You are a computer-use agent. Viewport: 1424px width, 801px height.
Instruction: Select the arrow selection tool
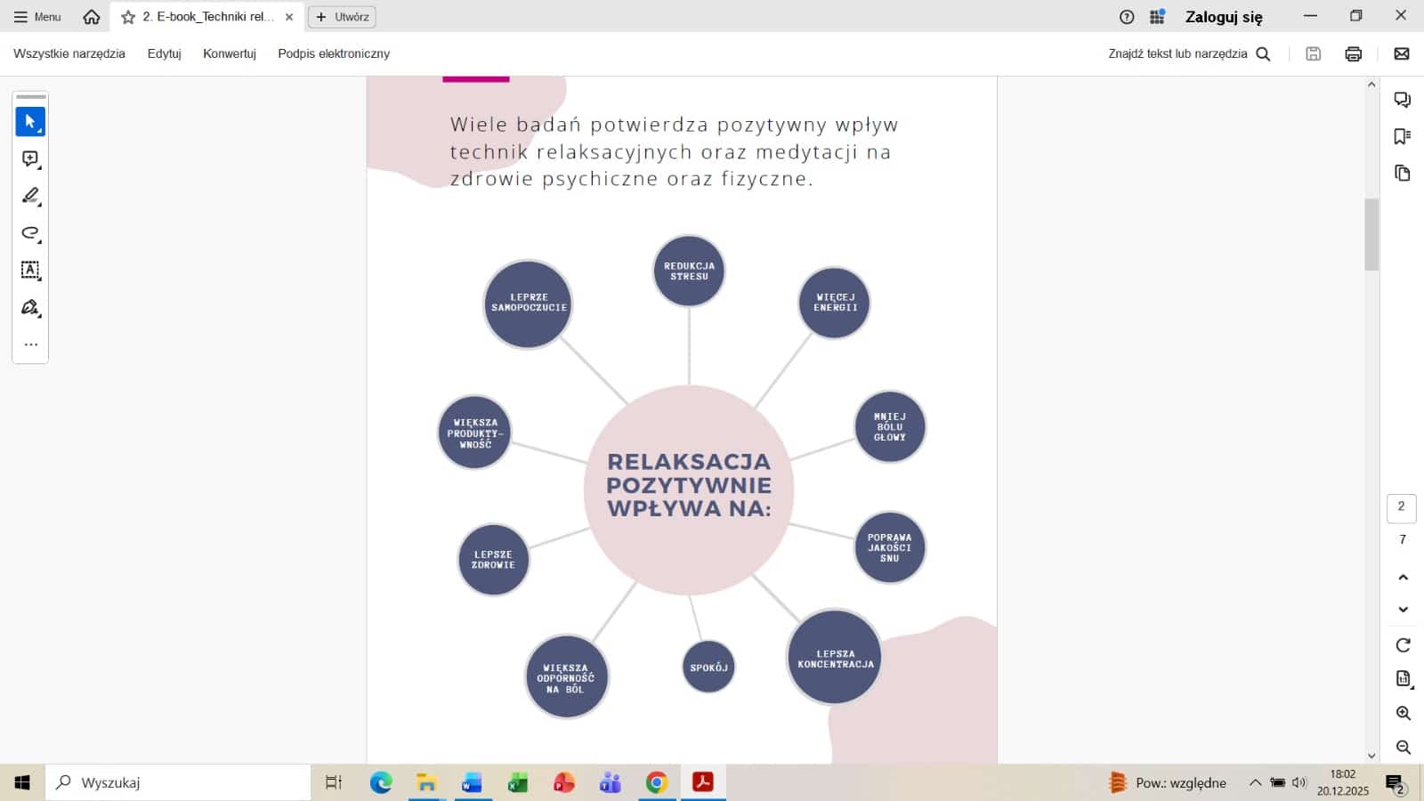30,122
